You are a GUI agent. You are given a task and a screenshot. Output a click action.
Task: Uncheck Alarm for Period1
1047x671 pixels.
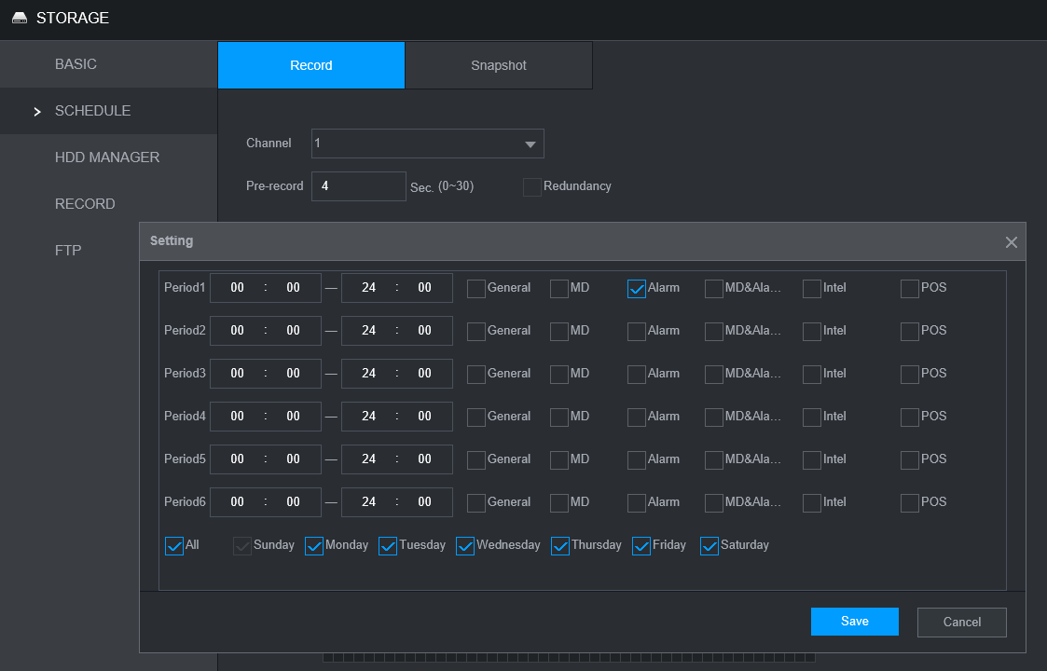point(637,289)
